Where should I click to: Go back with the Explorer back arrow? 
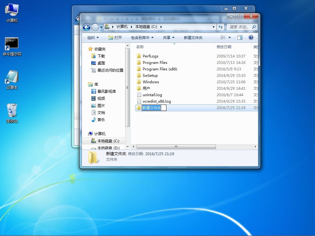86,27
